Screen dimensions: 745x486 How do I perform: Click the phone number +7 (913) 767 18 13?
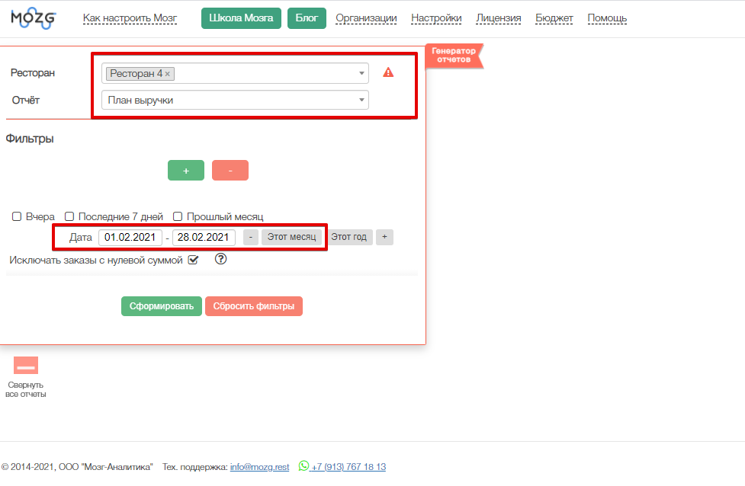click(x=348, y=467)
